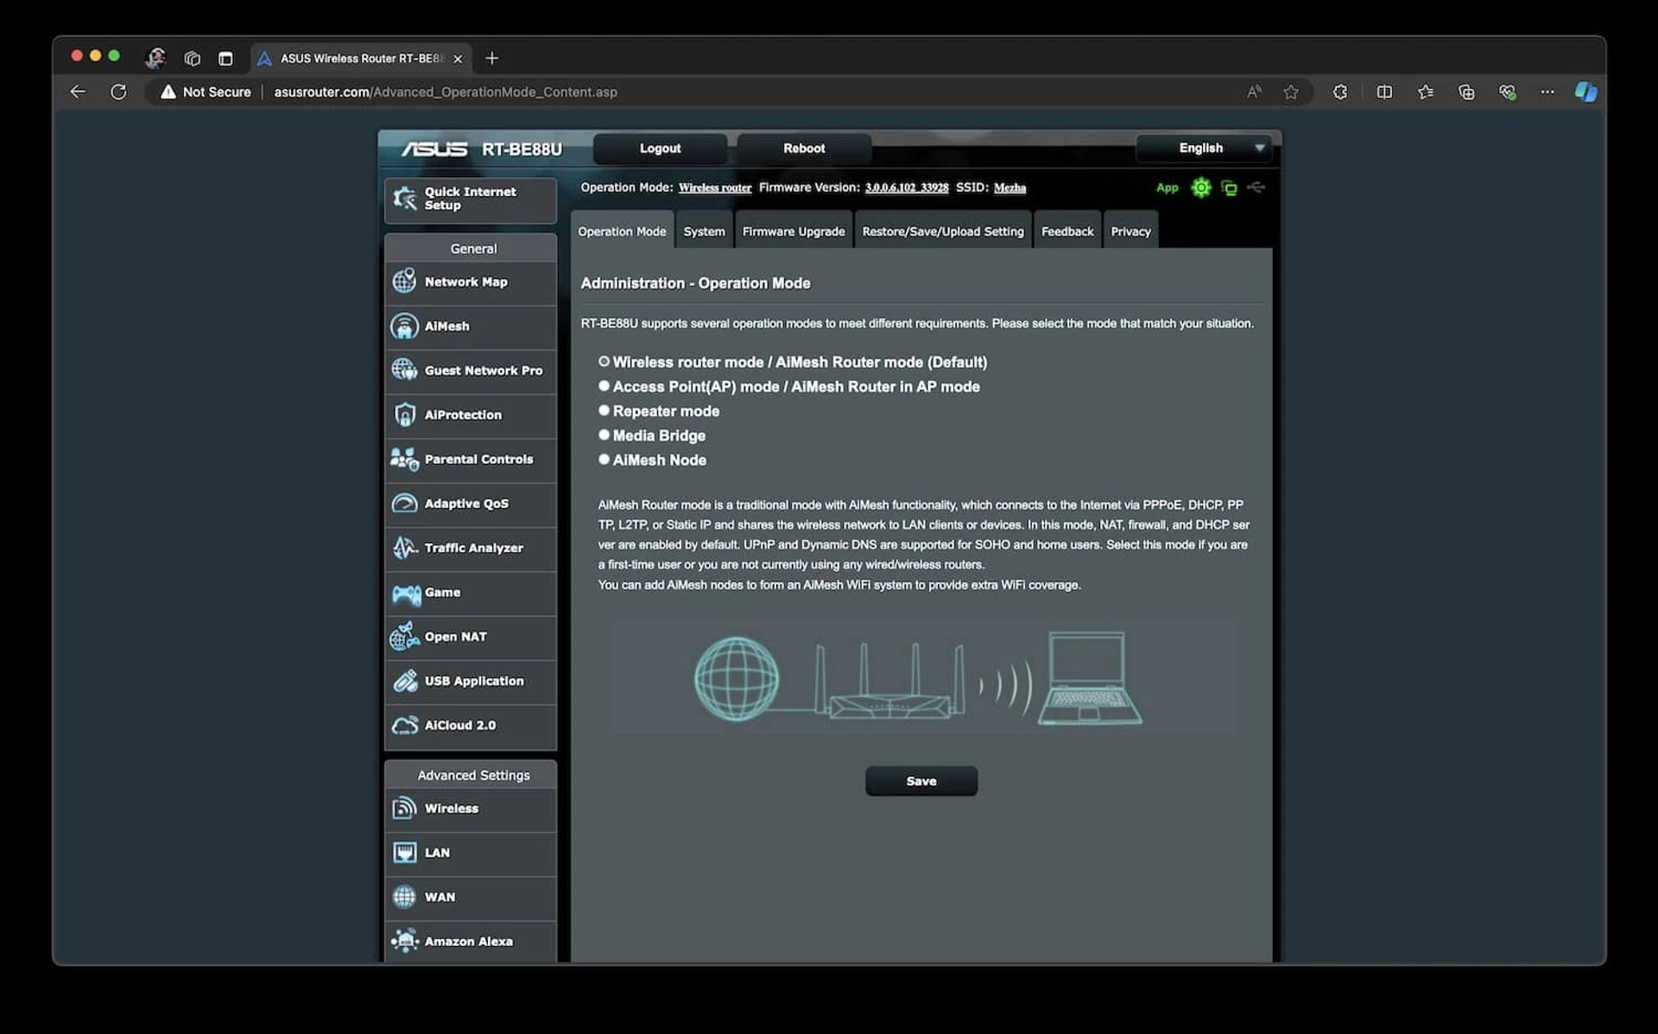Select Media Bridge radio button
The image size is (1658, 1034).
(x=604, y=435)
